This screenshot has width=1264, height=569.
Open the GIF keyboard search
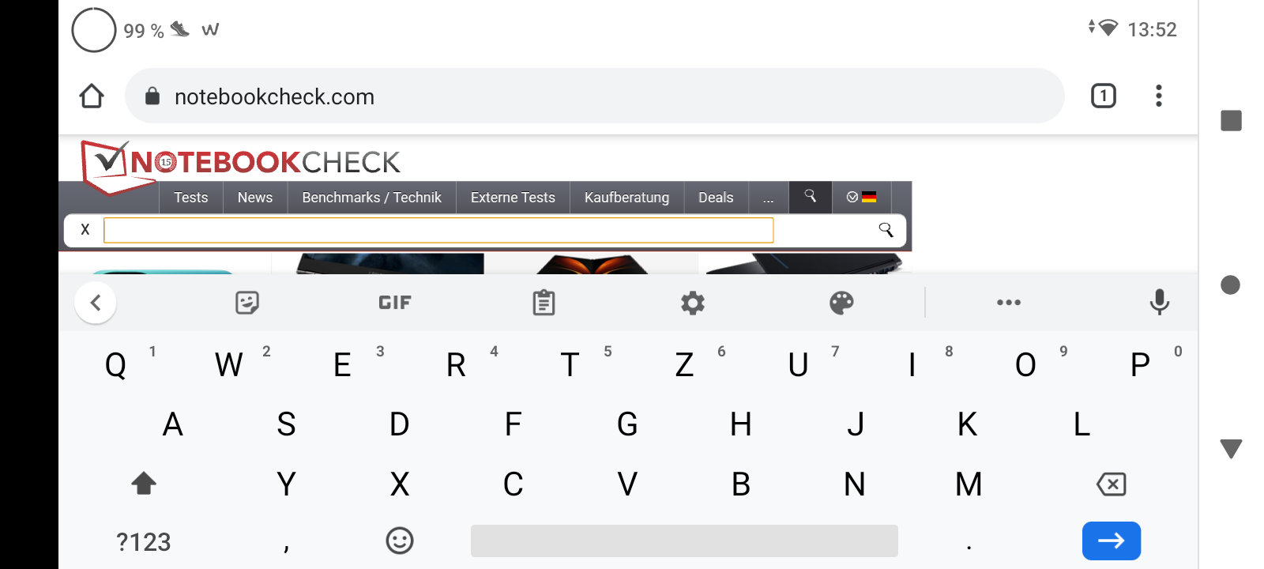coord(395,303)
